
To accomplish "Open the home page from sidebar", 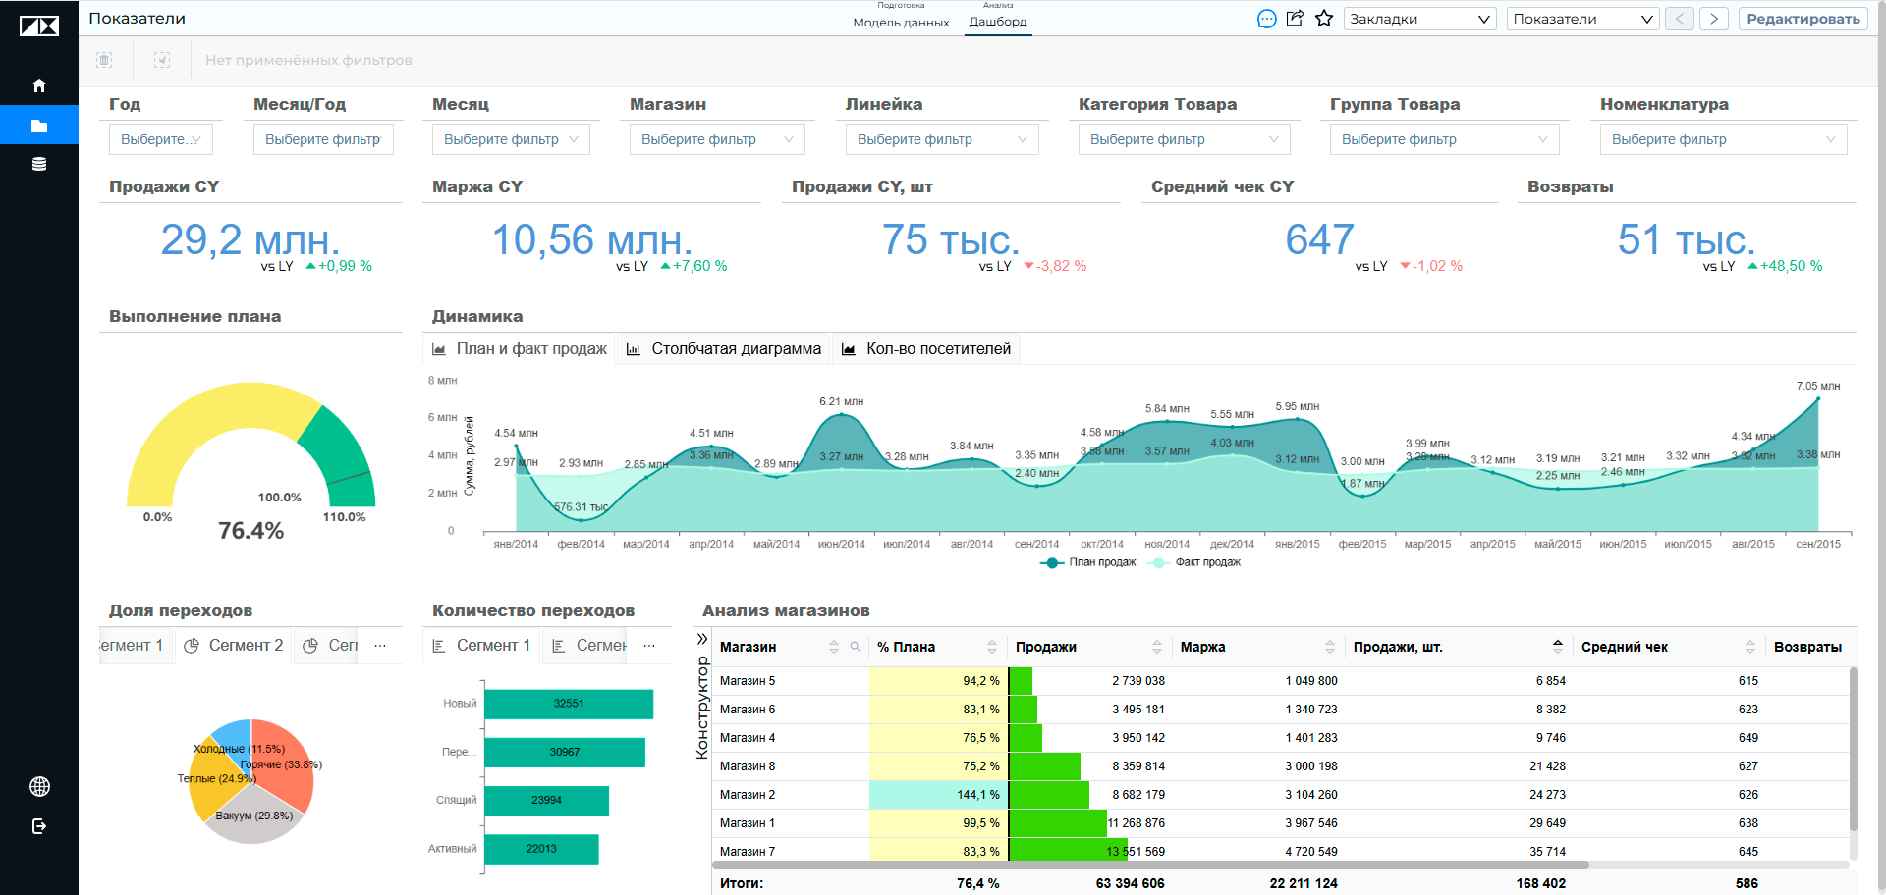I will pos(39,86).
